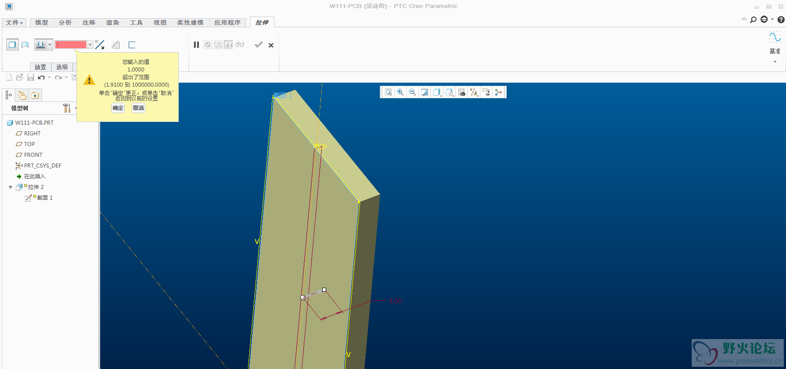
Task: Click the redo arrow icon
Action: coord(58,77)
